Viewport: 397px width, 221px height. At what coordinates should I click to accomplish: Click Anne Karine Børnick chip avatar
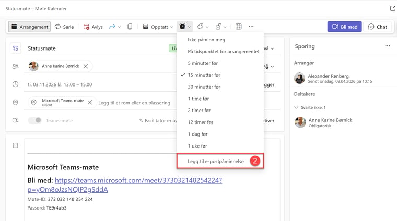(33, 66)
